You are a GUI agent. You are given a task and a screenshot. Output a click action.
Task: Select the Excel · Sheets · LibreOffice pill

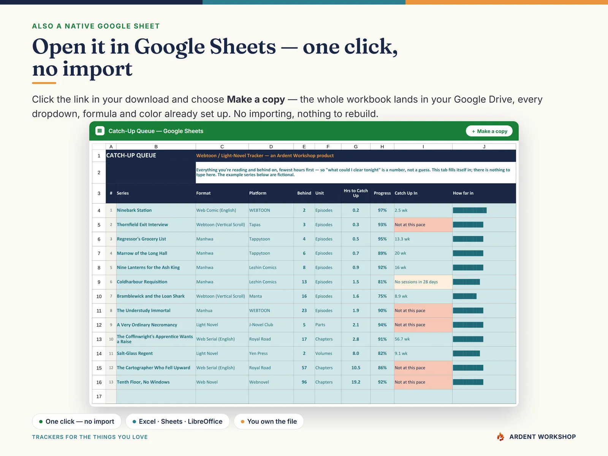(x=177, y=421)
